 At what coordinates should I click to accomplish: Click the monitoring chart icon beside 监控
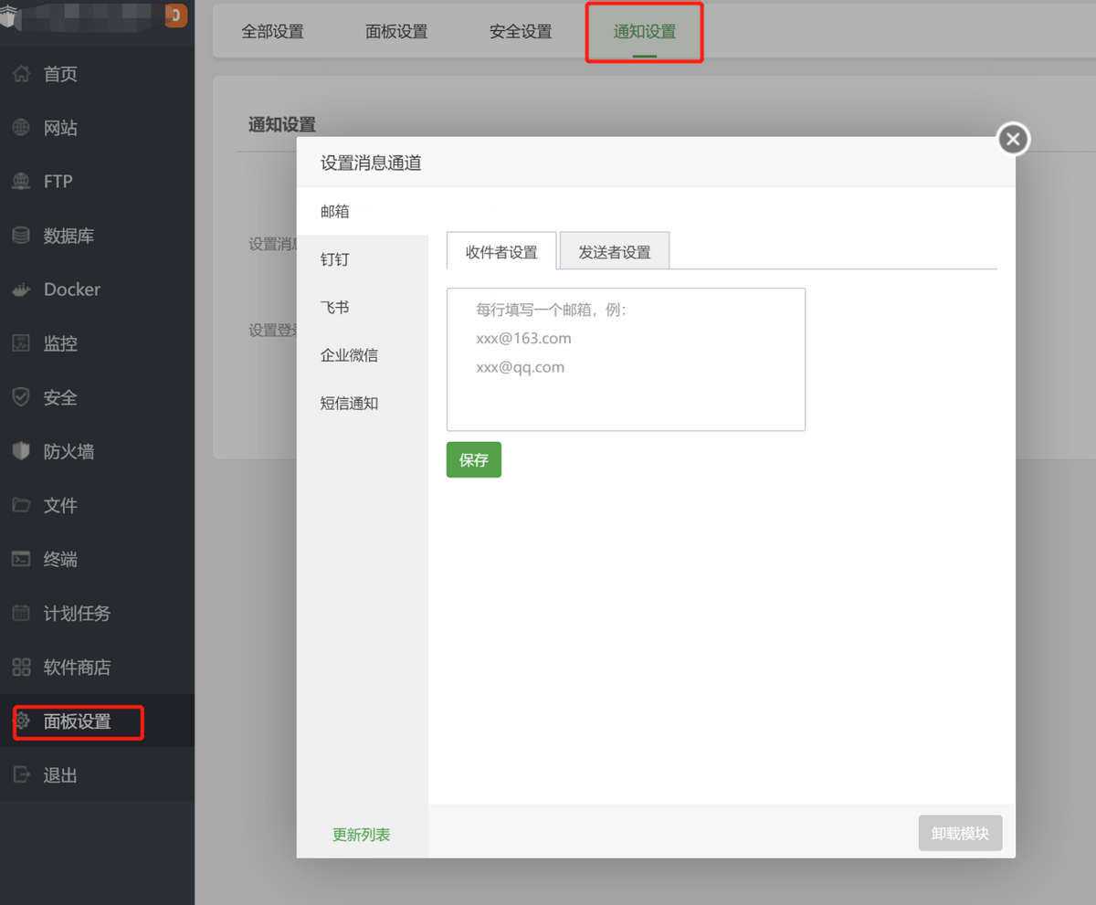(x=21, y=343)
